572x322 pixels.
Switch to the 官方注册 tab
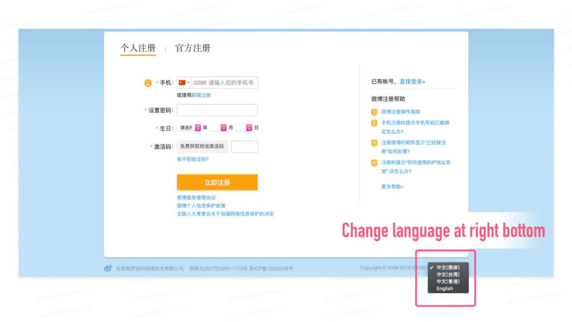click(193, 48)
